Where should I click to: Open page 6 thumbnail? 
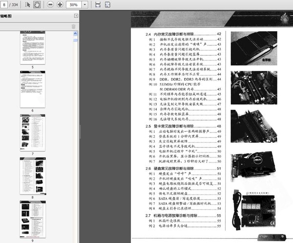[x=33, y=89]
